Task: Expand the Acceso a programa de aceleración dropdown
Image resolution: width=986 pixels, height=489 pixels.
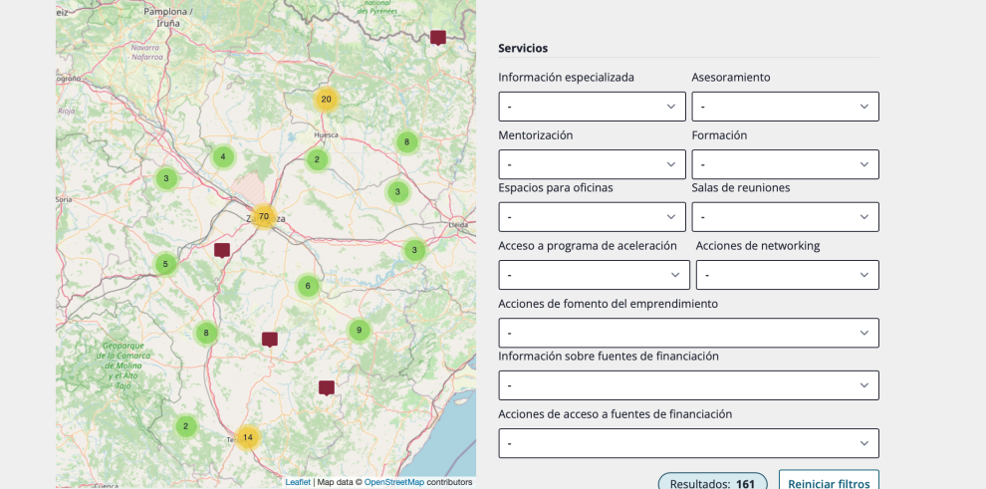Action: click(595, 275)
